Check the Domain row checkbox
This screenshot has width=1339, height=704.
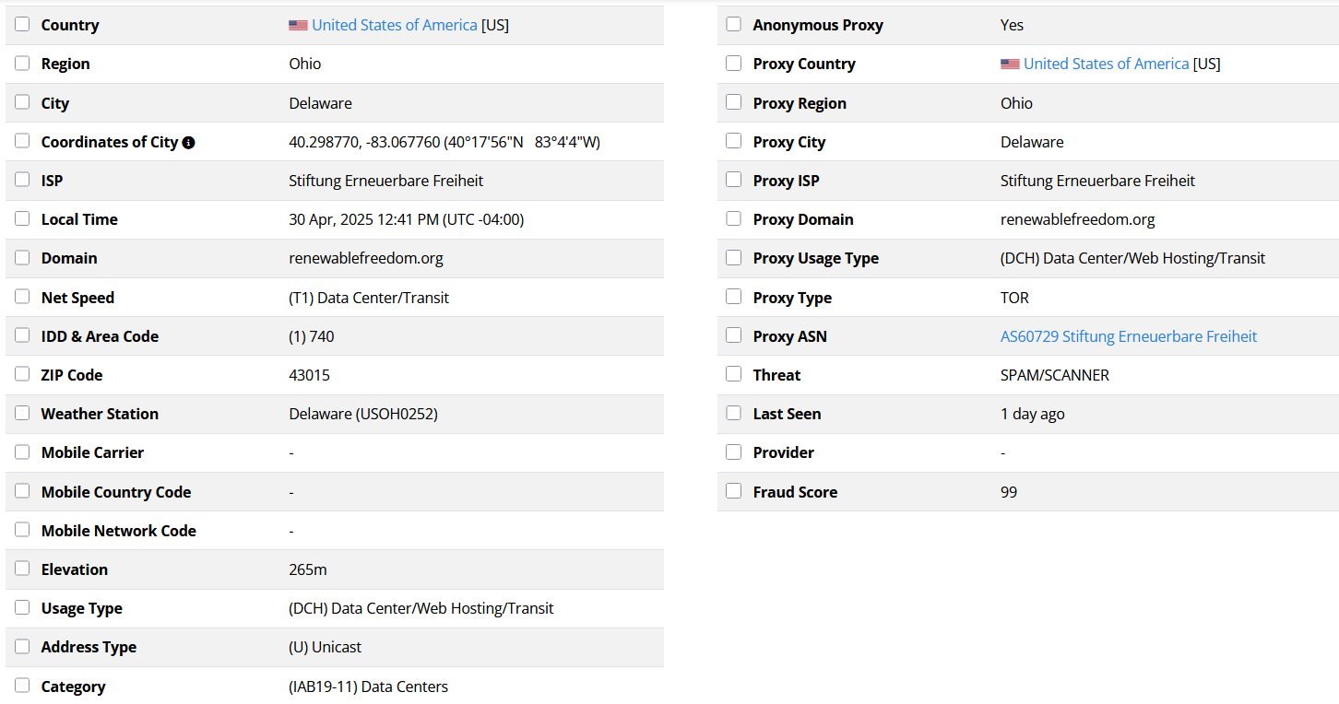[x=22, y=257]
